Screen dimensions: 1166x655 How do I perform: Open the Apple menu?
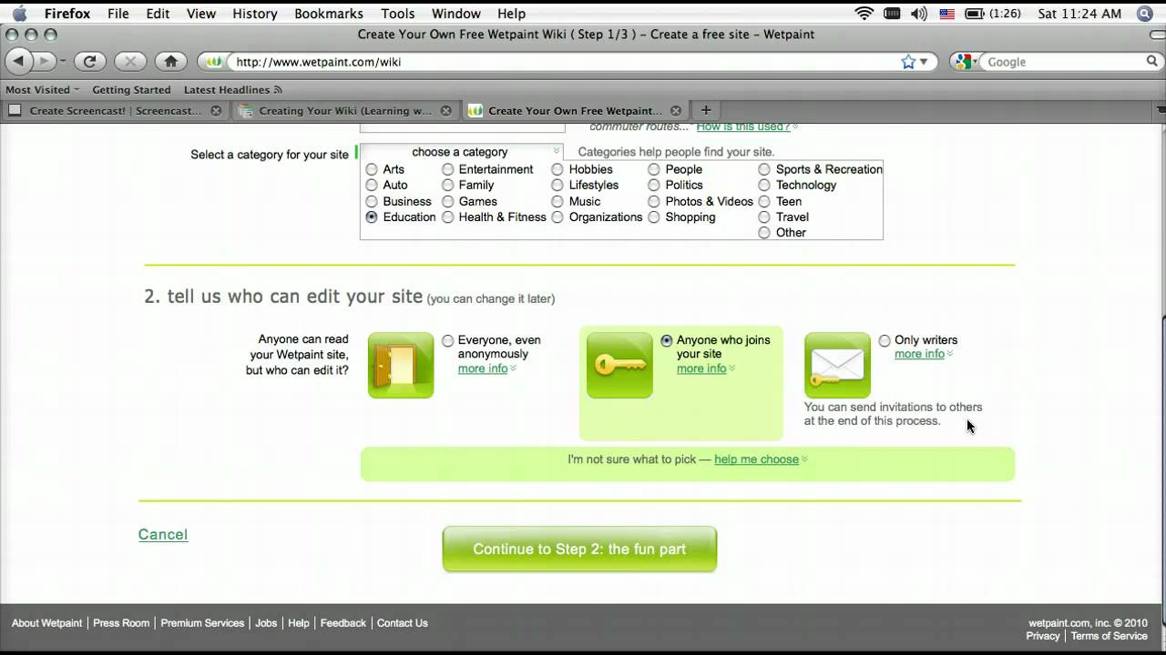pyautogui.click(x=19, y=14)
